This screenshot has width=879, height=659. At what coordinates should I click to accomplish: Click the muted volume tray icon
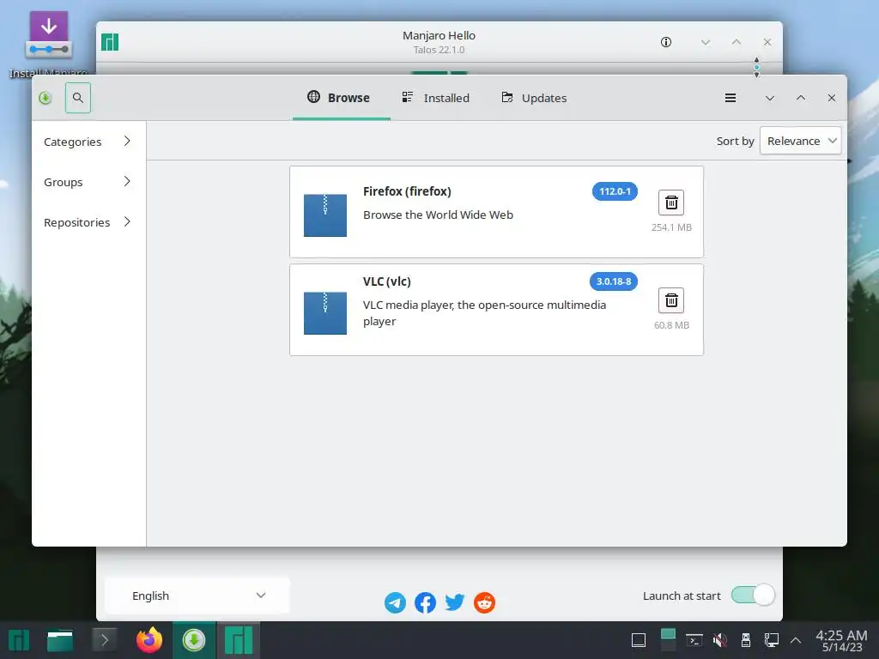click(720, 640)
